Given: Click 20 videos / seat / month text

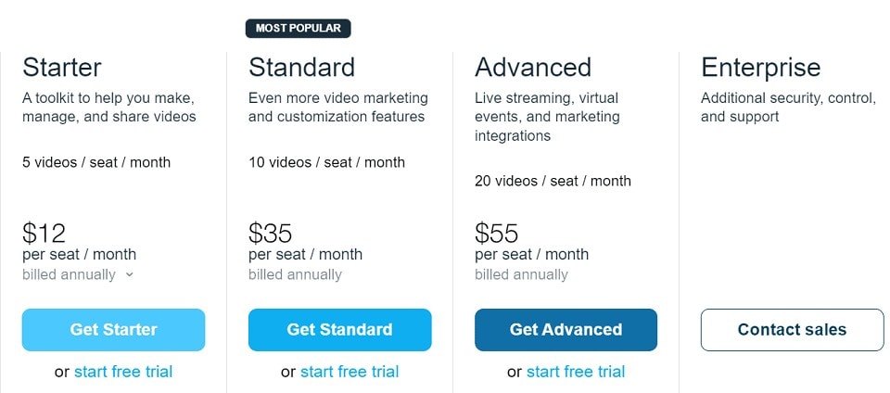Looking at the screenshot, I should point(553,181).
